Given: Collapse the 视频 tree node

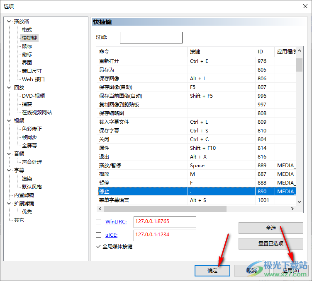Looking at the screenshot, I should [x=9, y=121].
